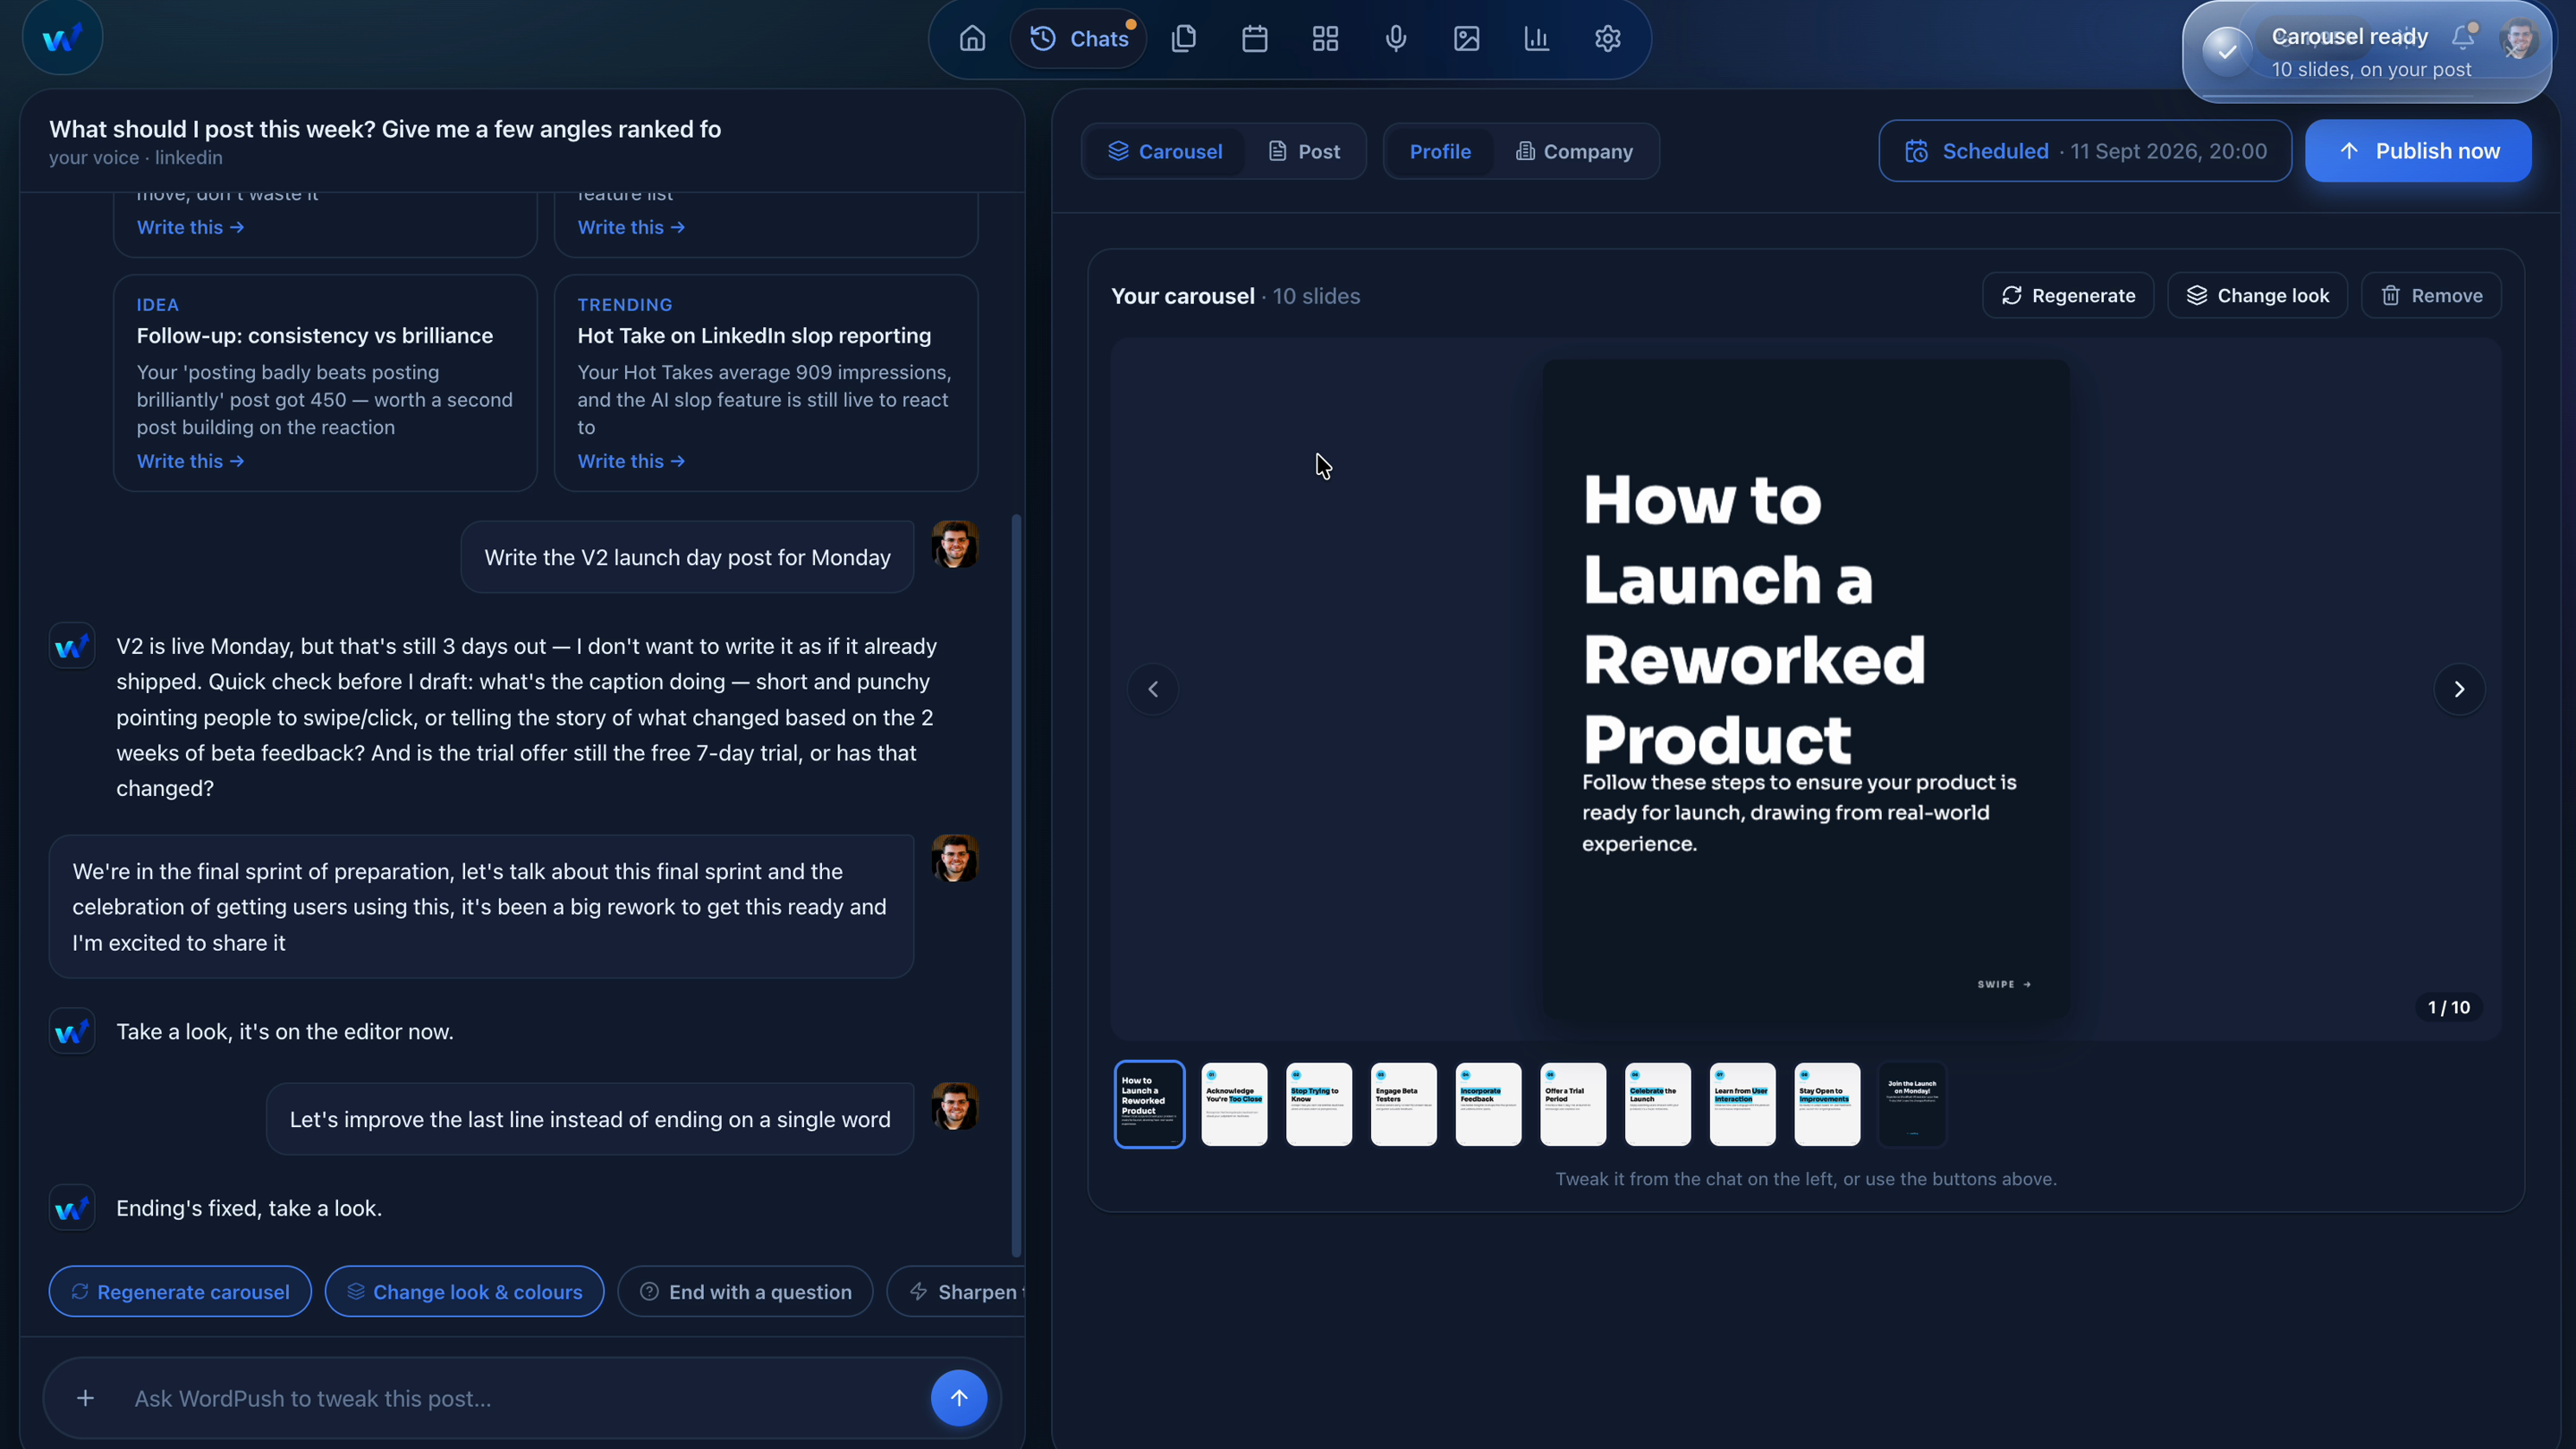This screenshot has width=2576, height=1449.
Task: Select the 'Incorporate Feedback' slide thumbnail
Action: (1489, 1104)
